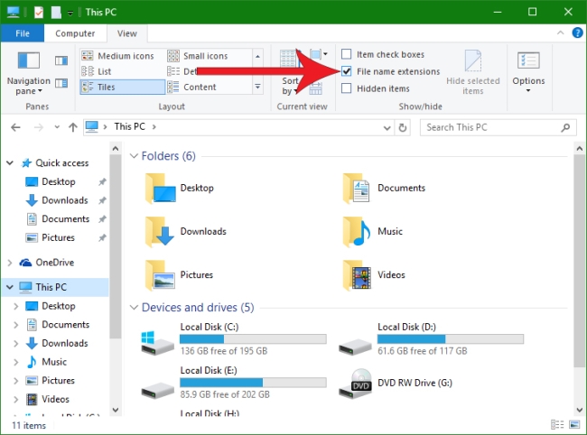Expand the Music node under This PC
Image resolution: width=587 pixels, height=435 pixels.
coord(15,362)
